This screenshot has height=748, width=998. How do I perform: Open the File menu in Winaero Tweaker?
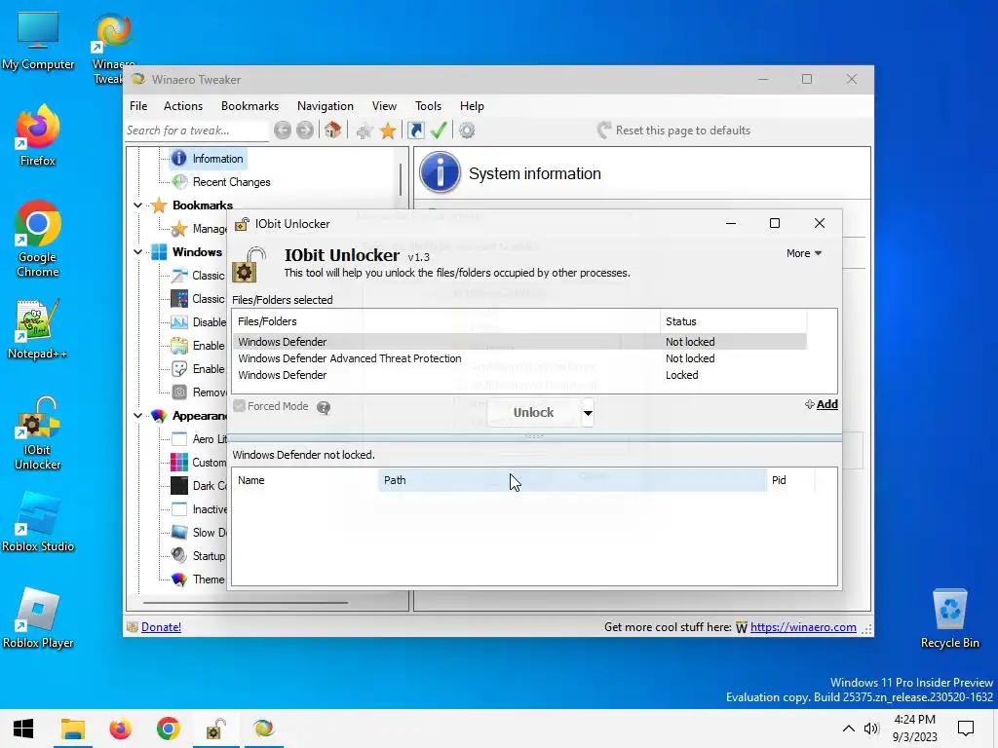(x=138, y=106)
